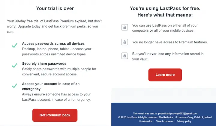Click Access your account in case of emergency title
Viewport: 216px width, 126px height.
point(51,86)
